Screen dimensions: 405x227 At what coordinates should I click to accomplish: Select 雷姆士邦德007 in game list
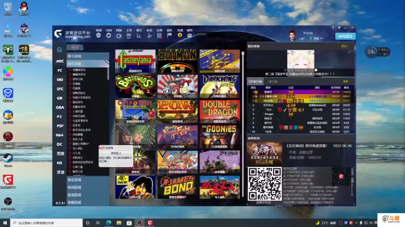pos(80,144)
